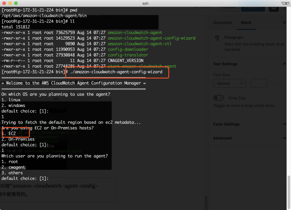Click '2. On-Premises' option text

(18, 139)
